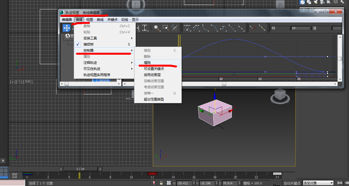Screen dimensions: 349x186
Task: Open the 选定对象 filter dropdown
Action: tap(318, 183)
